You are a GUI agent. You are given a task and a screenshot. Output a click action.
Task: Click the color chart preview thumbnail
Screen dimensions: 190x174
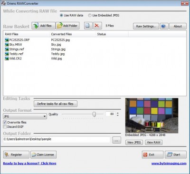152,116
